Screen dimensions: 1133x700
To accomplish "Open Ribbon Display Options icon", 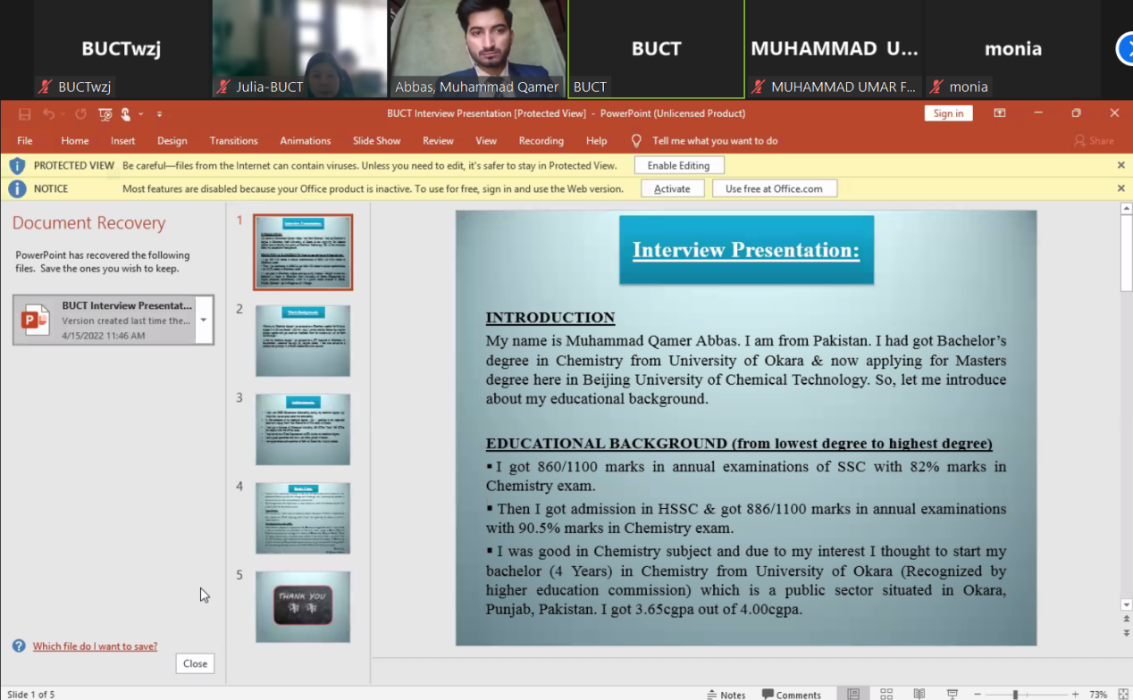I will 1000,113.
